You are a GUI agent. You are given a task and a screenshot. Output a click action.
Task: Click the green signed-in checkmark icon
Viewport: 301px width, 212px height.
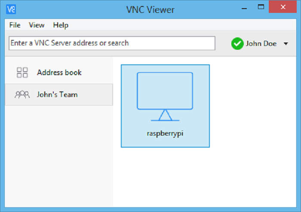tap(237, 43)
